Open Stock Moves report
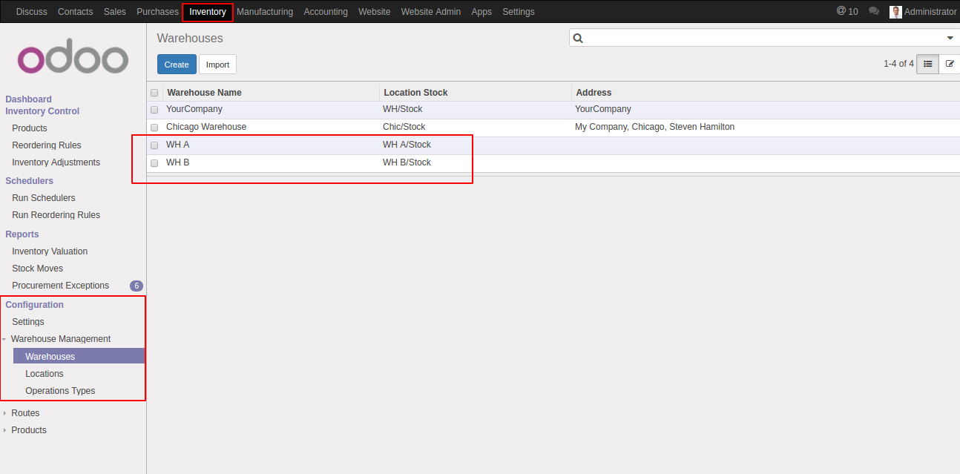 click(38, 269)
